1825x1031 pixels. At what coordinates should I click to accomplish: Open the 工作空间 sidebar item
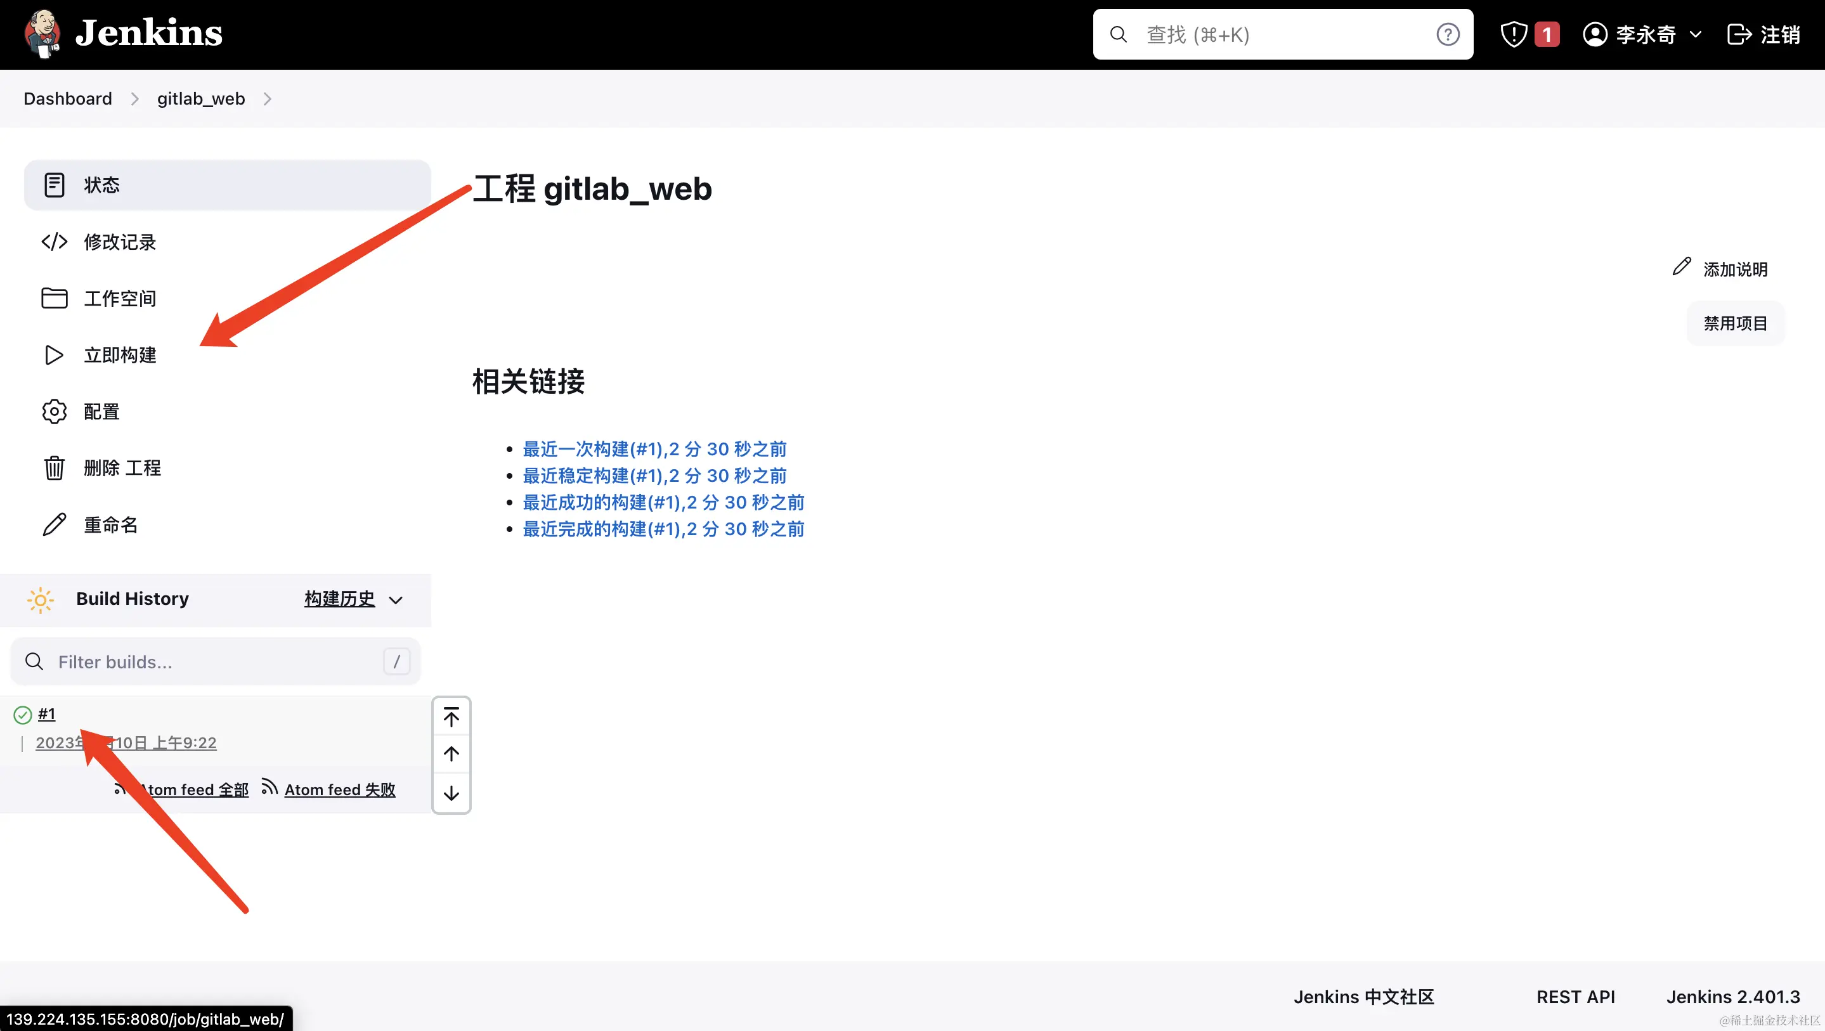[119, 298]
